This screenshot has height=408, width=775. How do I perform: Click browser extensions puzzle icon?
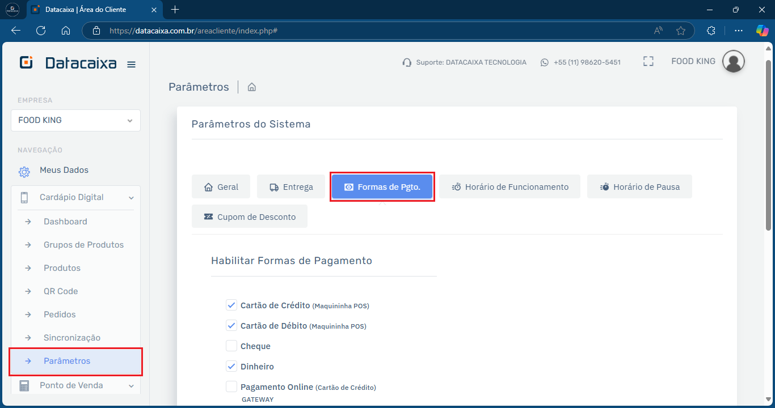tap(711, 31)
